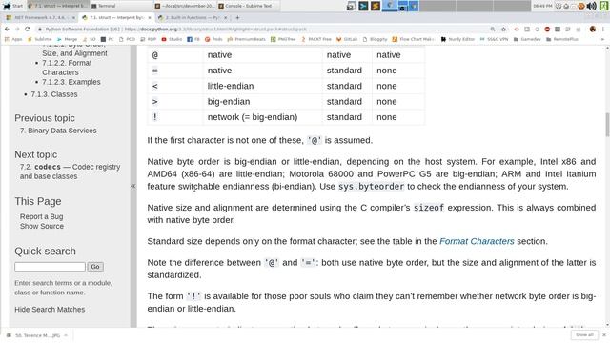Viewport: 610px width, 343px height.
Task: Open the Chrome profile avatar
Action: (x=593, y=30)
